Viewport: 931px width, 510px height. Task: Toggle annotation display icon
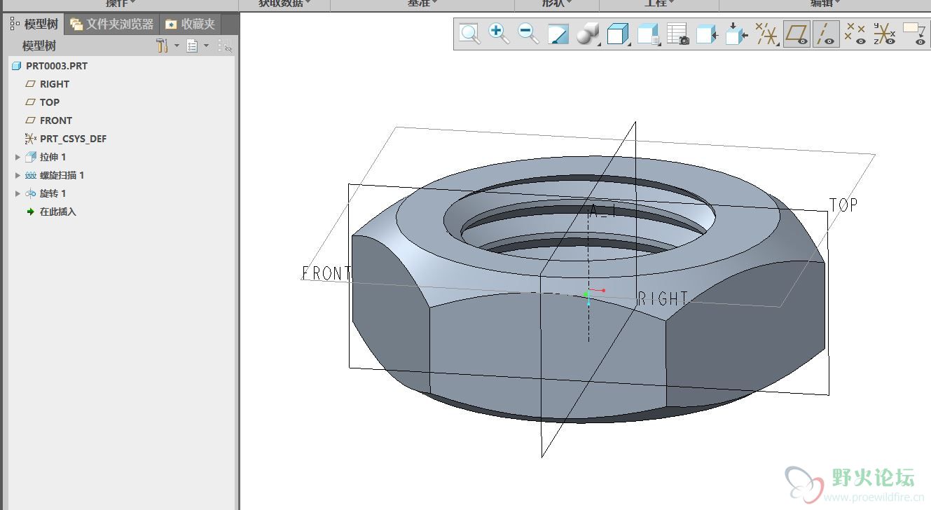914,34
